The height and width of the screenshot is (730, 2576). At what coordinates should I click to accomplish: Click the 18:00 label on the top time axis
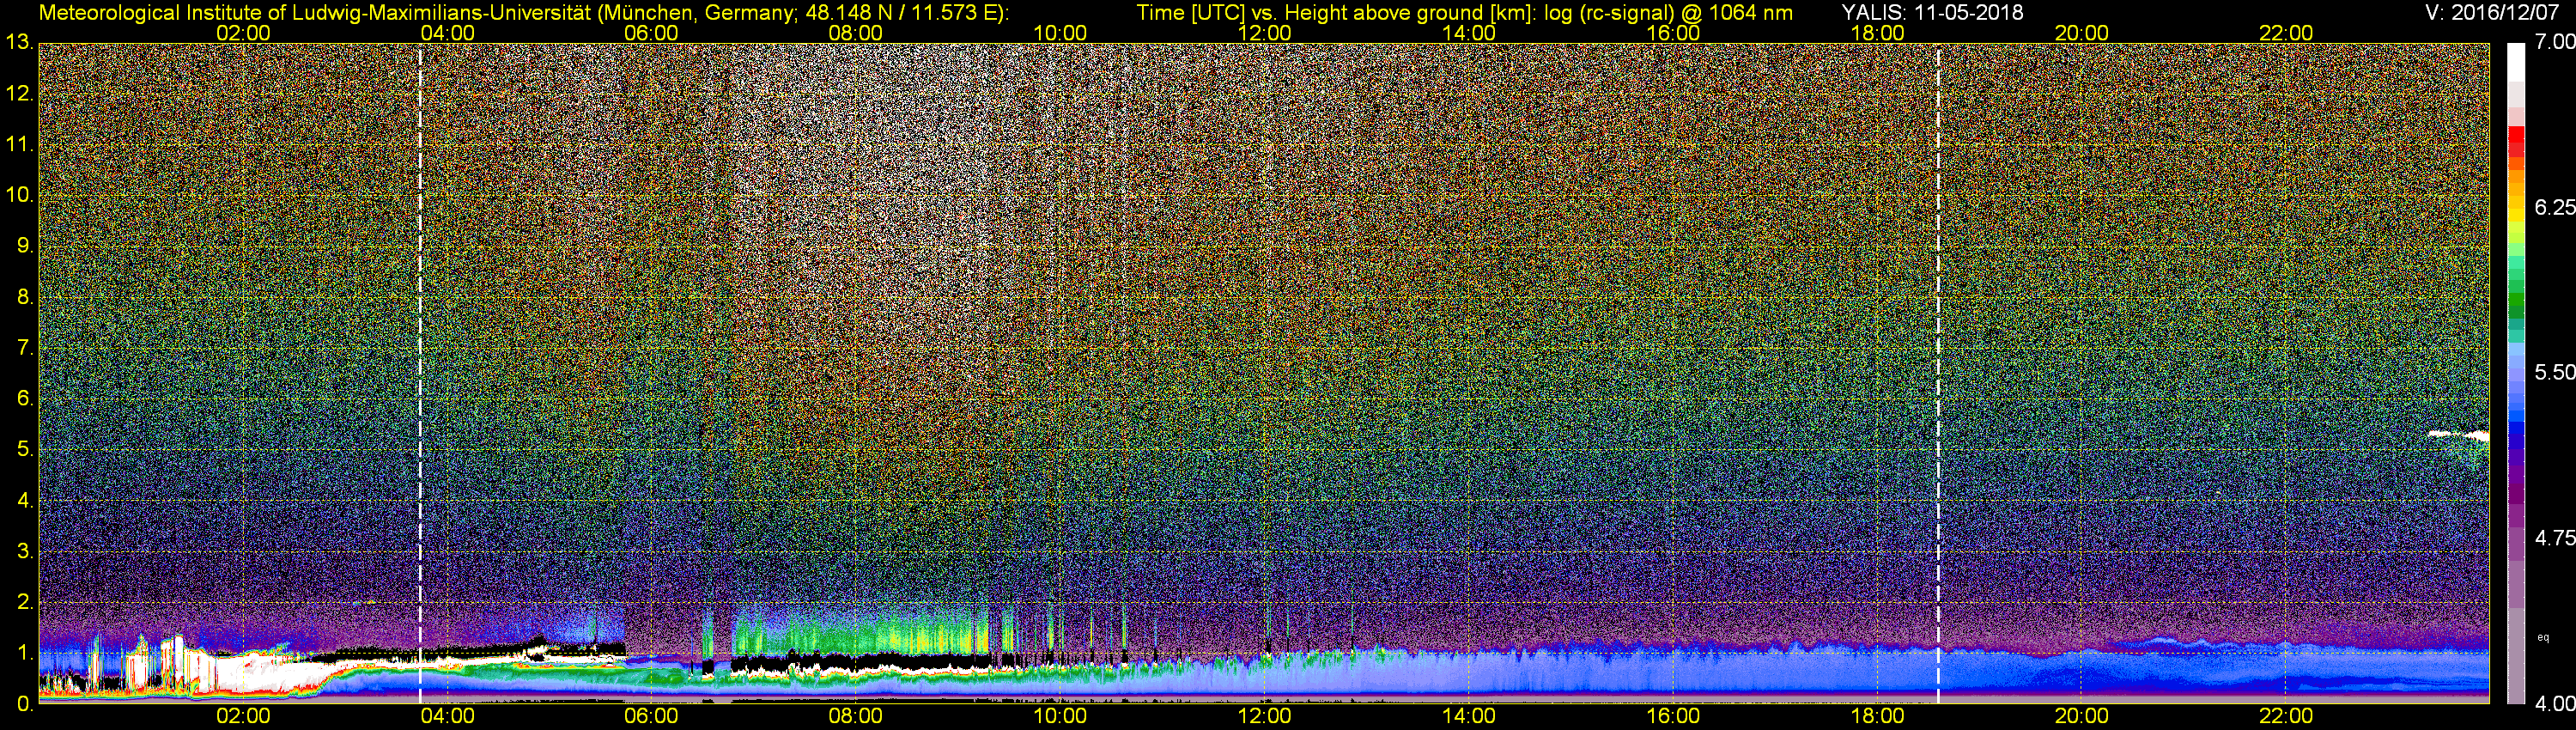point(1877,33)
